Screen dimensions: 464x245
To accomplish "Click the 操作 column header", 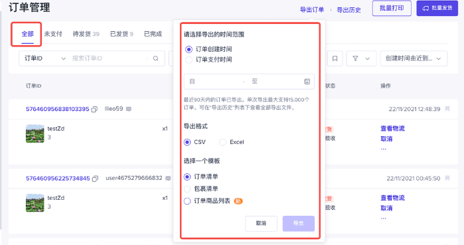I will coord(386,86).
